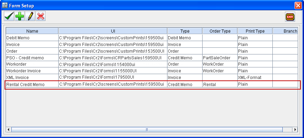Image resolution: width=304 pixels, height=138 pixels.
Task: Click the horizontal scrollbar left arrow
Action: click(8, 130)
